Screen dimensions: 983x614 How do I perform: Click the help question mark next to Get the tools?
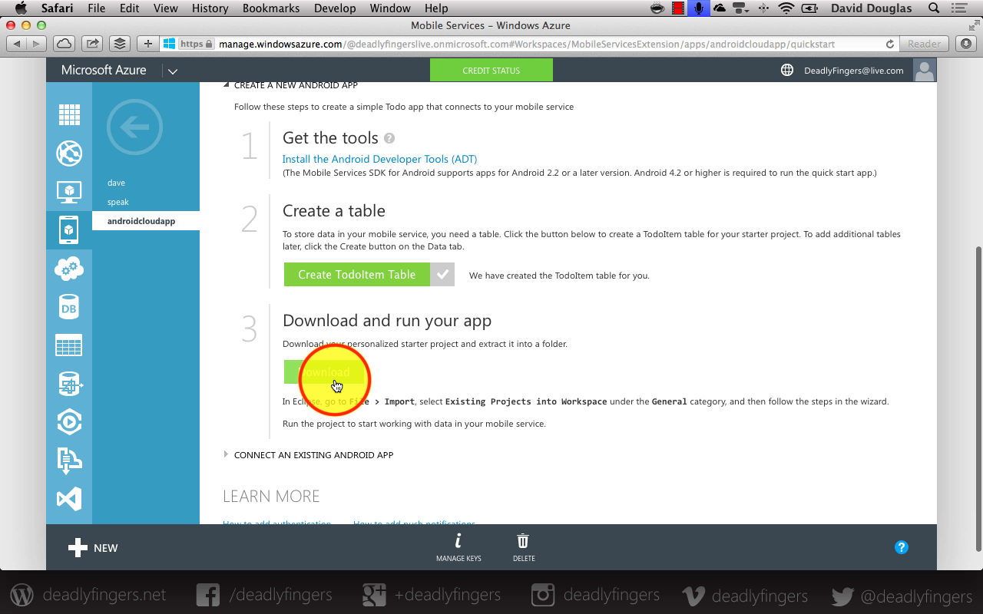389,138
